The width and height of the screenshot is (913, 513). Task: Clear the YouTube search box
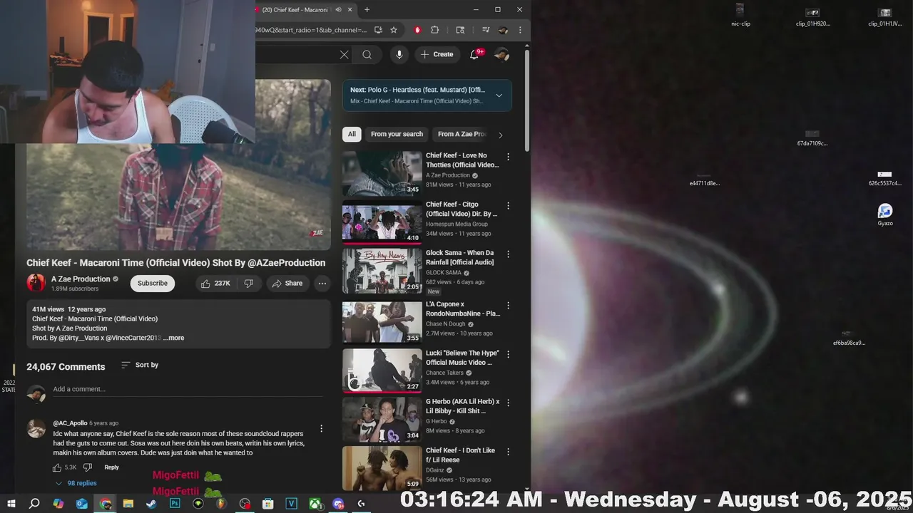(344, 54)
